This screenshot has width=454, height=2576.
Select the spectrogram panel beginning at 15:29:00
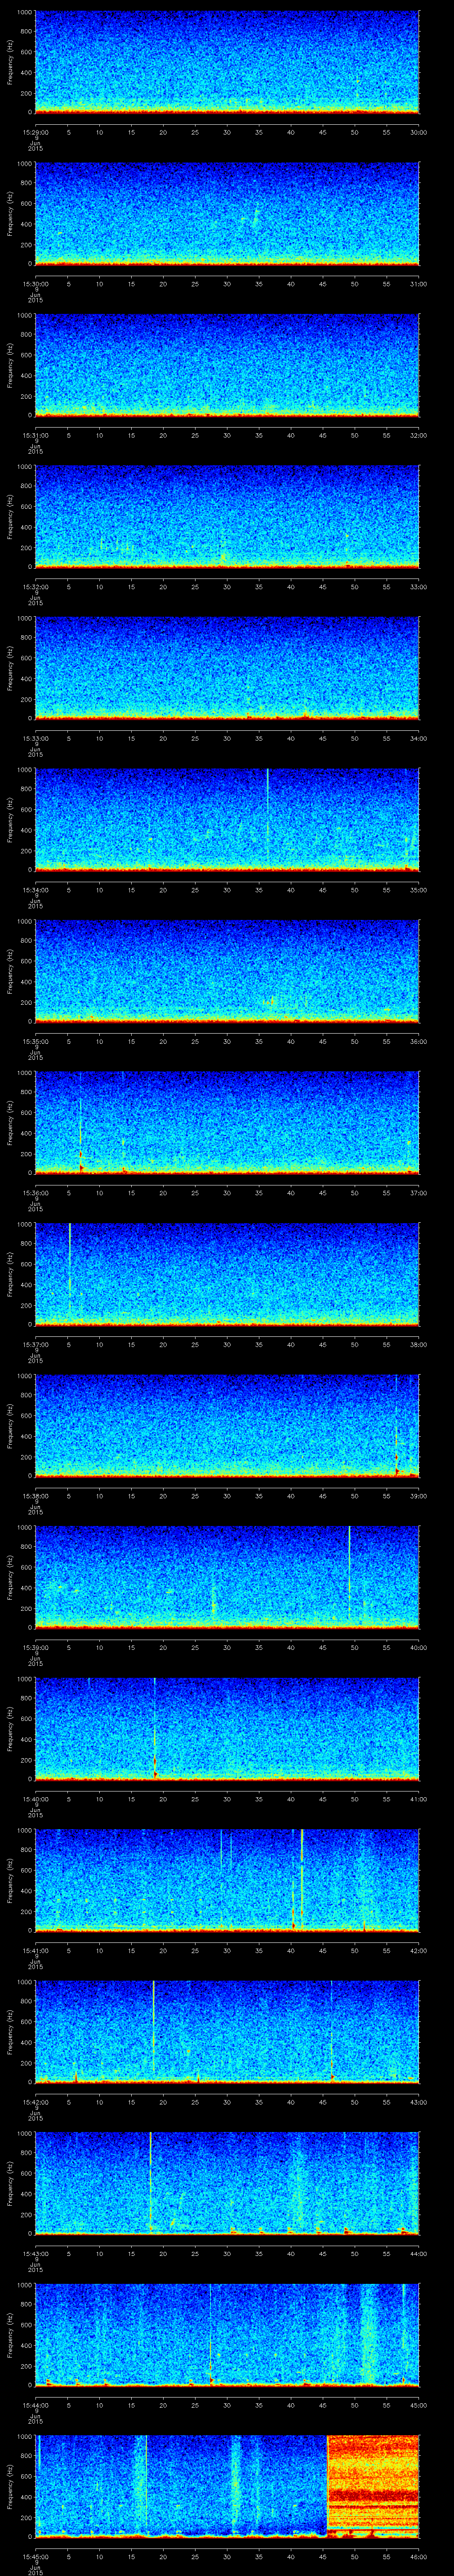227,62
